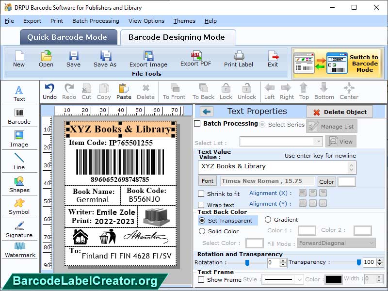
Task: Export the label as an image
Action: 148,59
